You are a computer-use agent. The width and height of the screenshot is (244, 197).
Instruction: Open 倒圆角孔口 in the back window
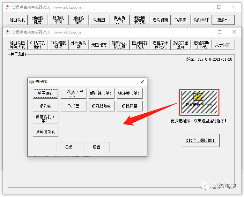(x=120, y=20)
